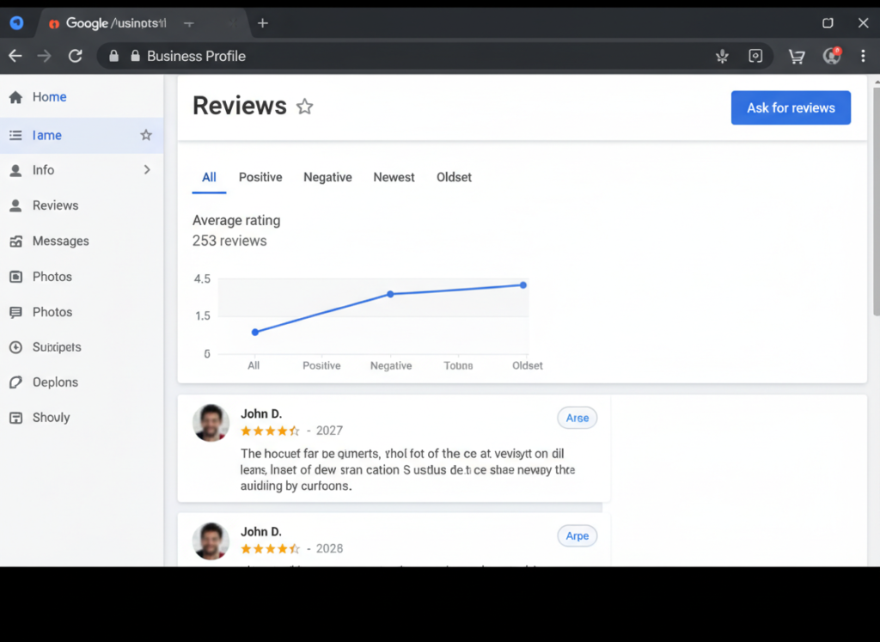Viewport: 880px width, 642px height.
Task: Switch to the Newest tab
Action: point(394,177)
